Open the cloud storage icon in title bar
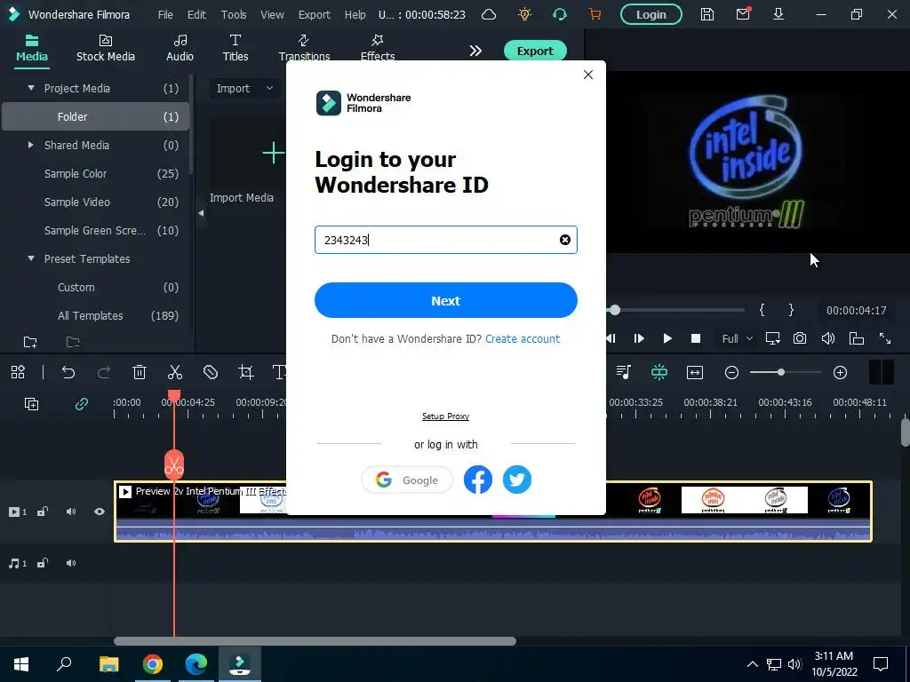910x682 pixels. tap(489, 14)
